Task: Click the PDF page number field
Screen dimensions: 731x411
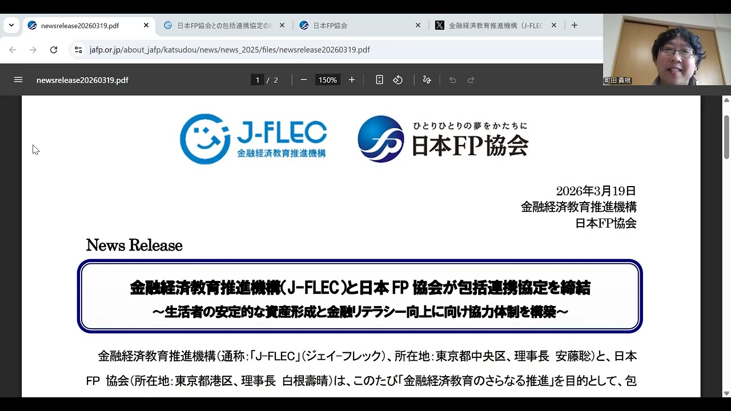Action: click(x=258, y=80)
